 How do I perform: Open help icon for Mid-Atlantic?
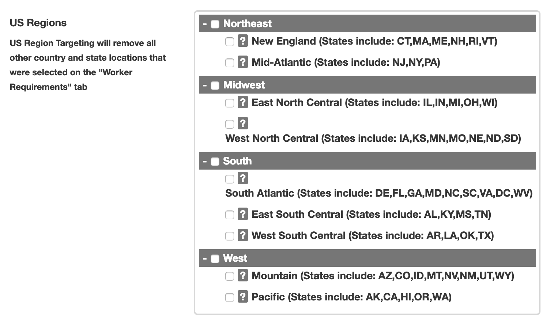point(243,62)
